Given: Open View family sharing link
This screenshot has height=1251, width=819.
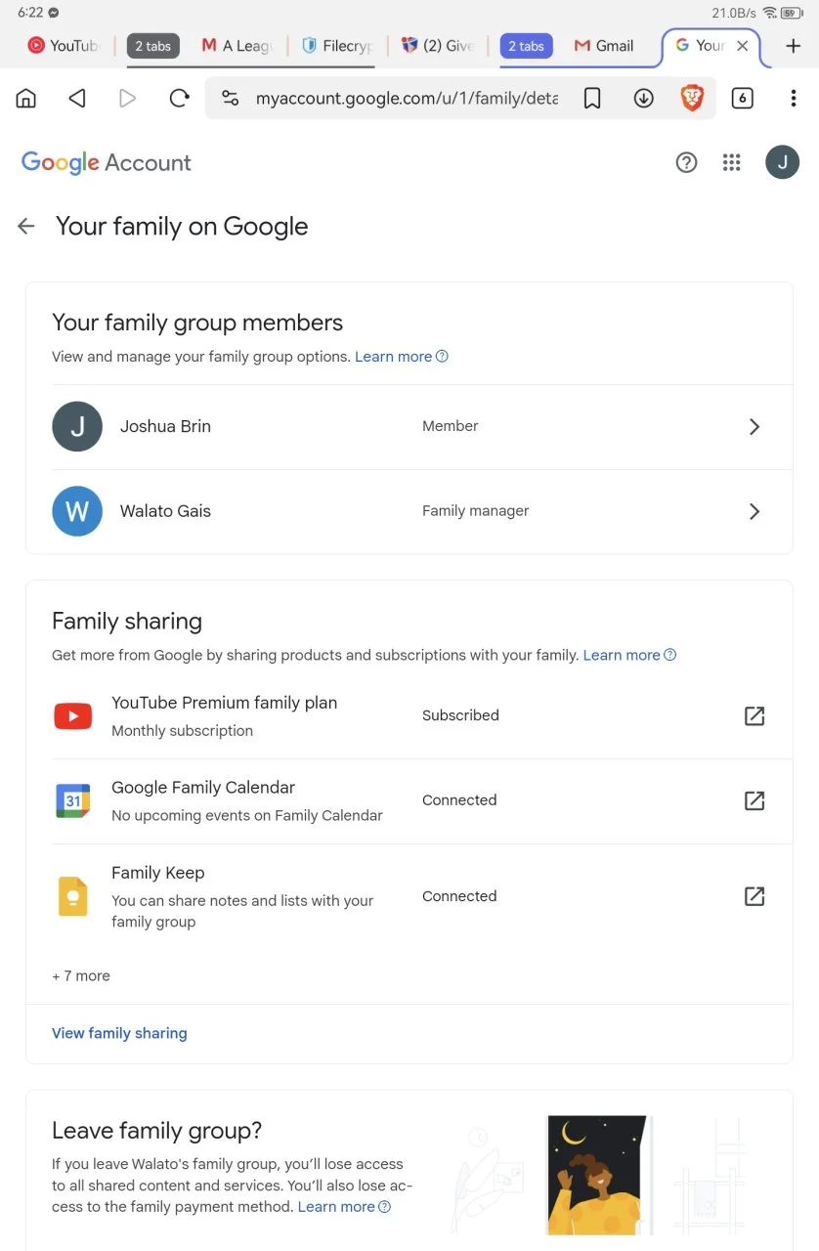Looking at the screenshot, I should [x=119, y=1033].
